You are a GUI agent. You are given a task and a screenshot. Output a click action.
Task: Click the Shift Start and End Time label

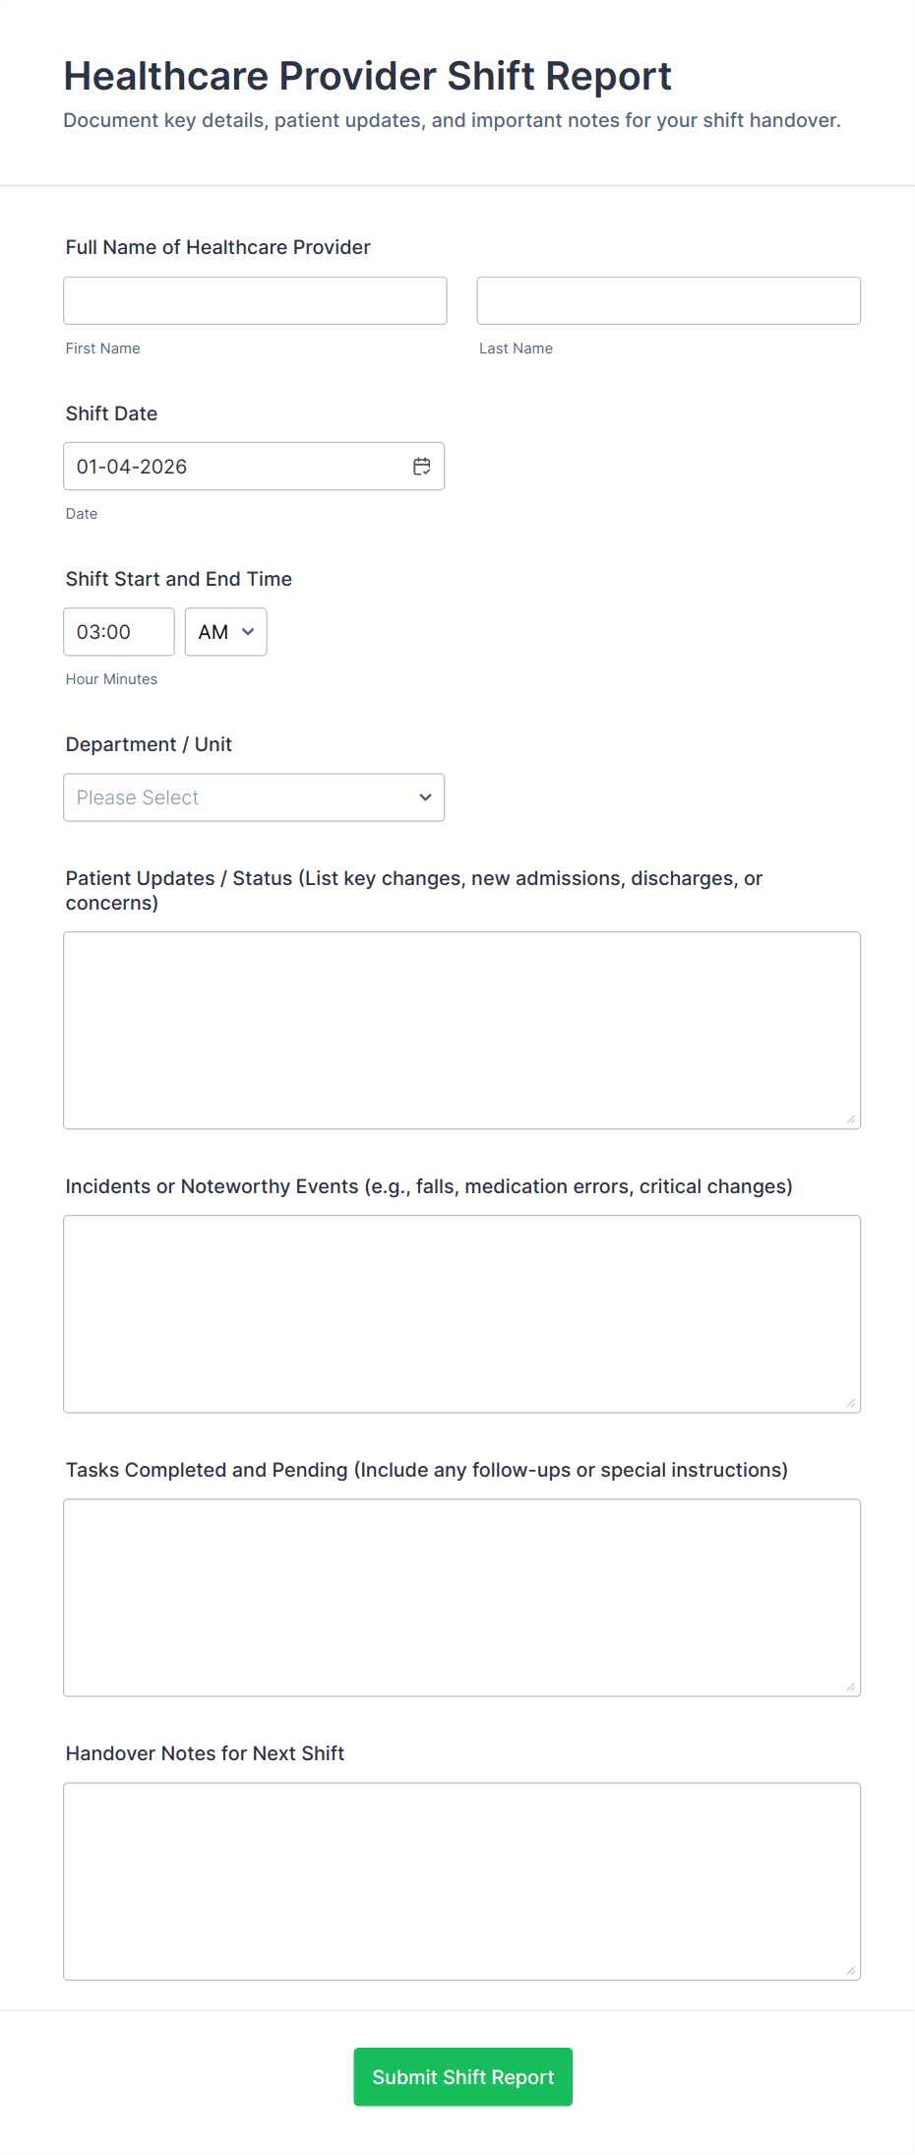(x=178, y=579)
